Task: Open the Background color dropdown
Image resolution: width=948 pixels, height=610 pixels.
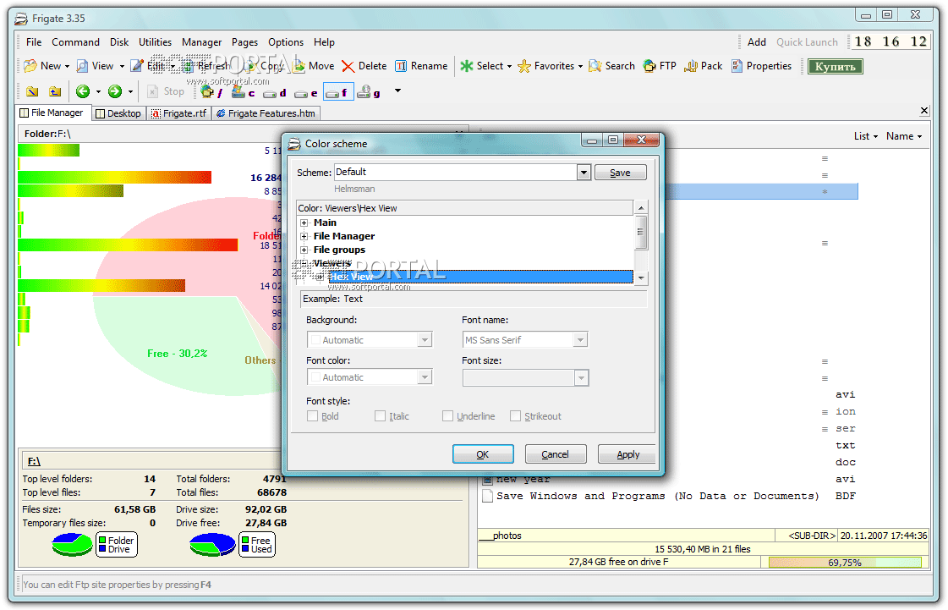Action: [425, 340]
